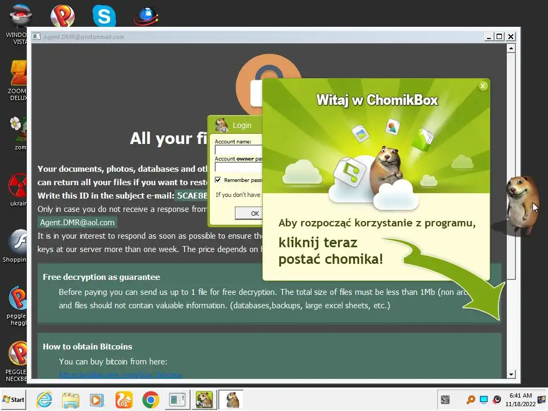Click 'If you don't have' text in Login
548x411 pixels.
[x=238, y=195]
